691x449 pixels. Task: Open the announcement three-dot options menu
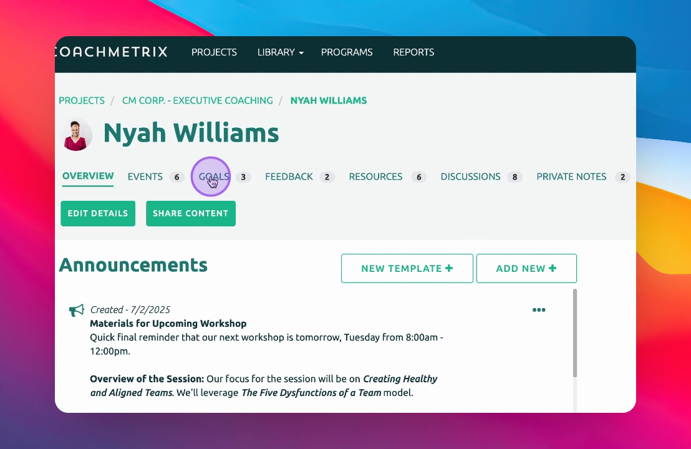pos(539,310)
